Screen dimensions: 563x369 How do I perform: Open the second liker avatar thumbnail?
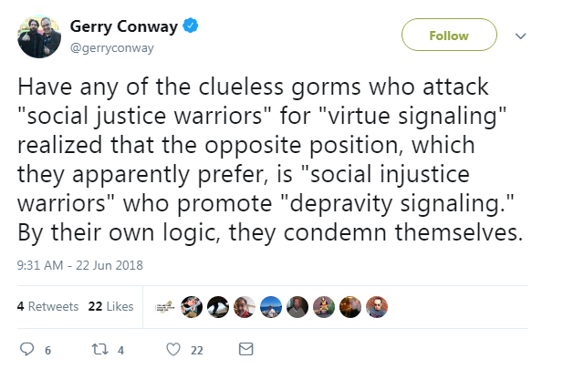coord(192,307)
